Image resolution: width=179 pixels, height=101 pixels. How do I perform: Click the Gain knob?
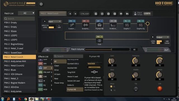tap(112, 61)
